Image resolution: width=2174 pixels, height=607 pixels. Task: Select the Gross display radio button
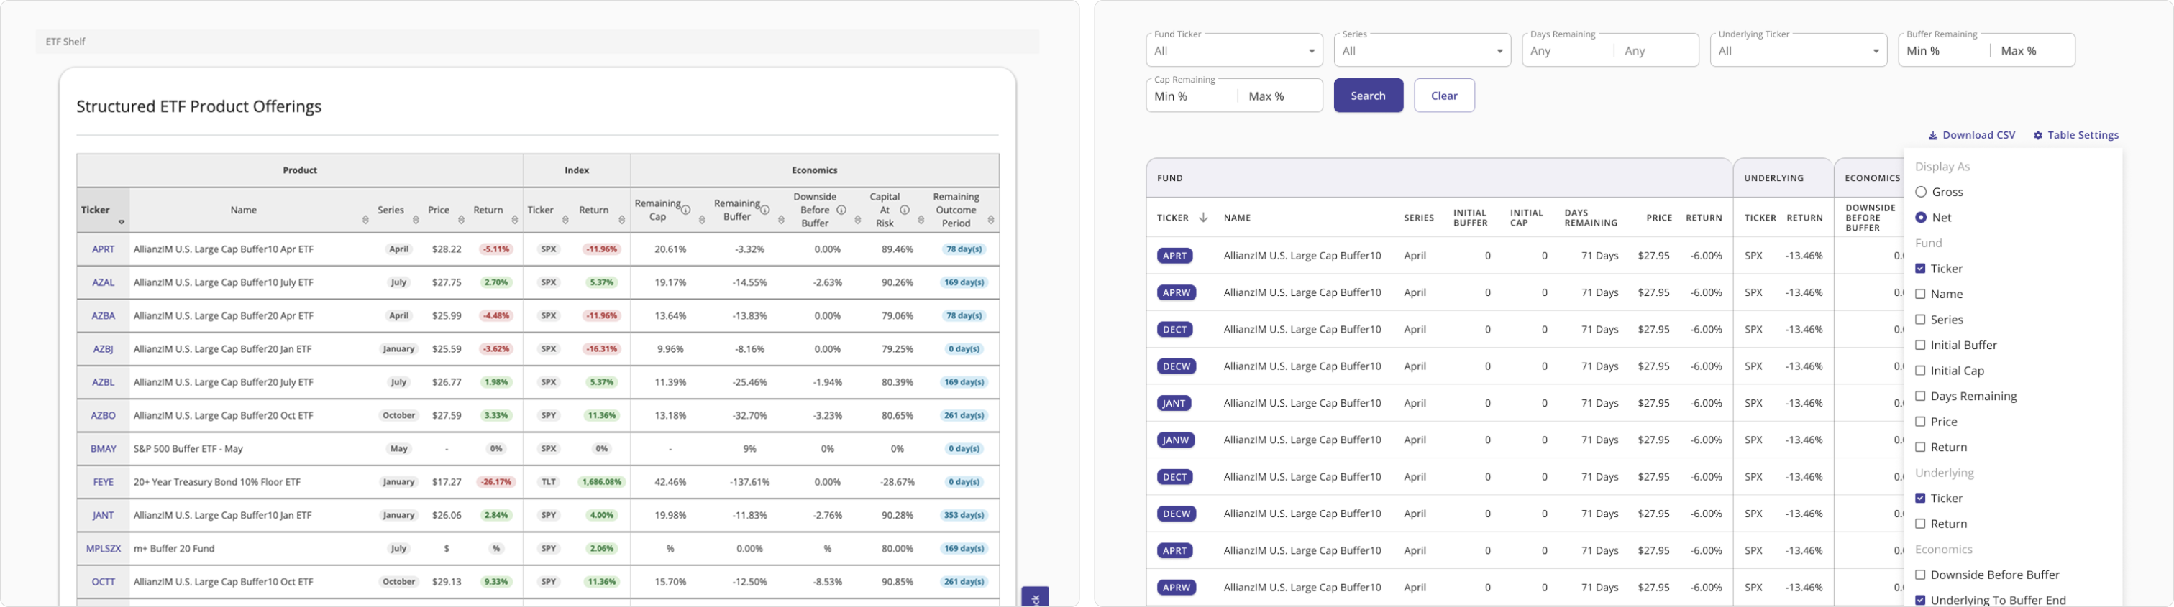pos(1921,193)
